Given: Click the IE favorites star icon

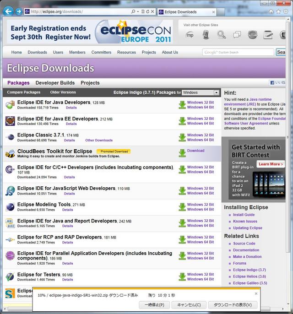Looking at the screenshot, I should pyautogui.click(x=278, y=11).
